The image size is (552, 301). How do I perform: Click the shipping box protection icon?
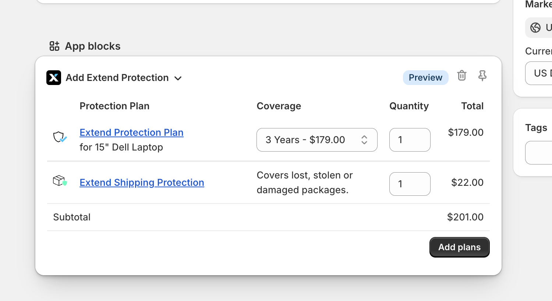click(60, 181)
